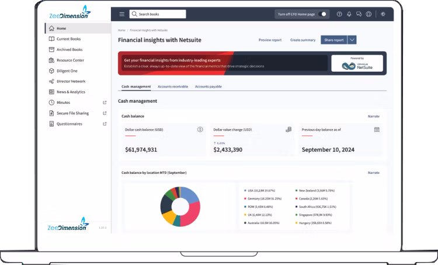Screen dimensions: 438x265
Task: Open the chat messages icon
Action: click(x=359, y=14)
